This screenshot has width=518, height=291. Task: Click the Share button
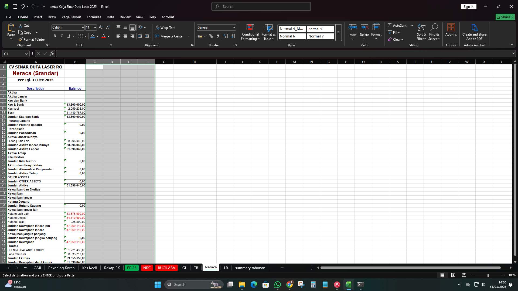(x=505, y=17)
